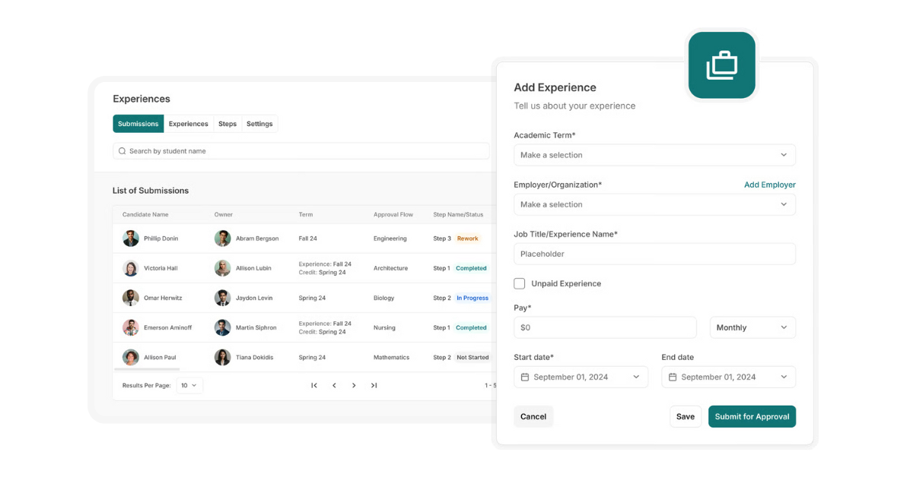Screen dimensions: 913x477
Task: Click the End date calendar icon
Action: [673, 377]
